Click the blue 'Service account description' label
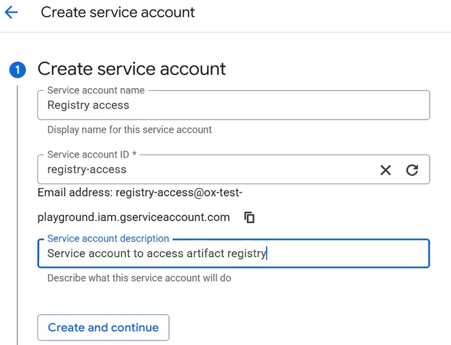The width and height of the screenshot is (451, 345). (108, 239)
